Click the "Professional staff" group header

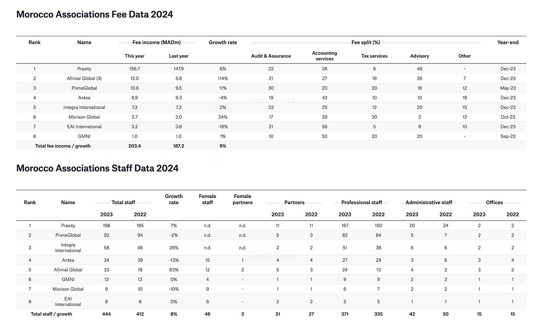[362, 203]
